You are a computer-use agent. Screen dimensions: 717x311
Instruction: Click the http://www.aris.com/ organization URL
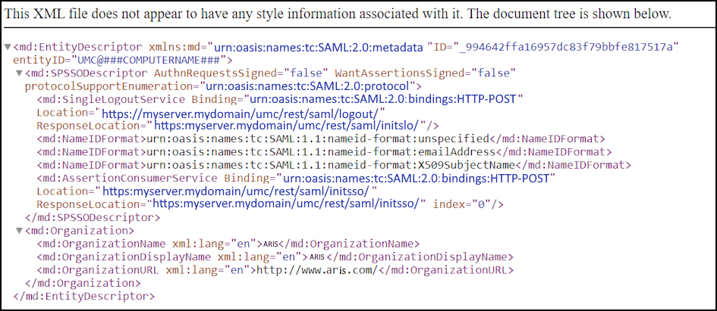pos(316,270)
